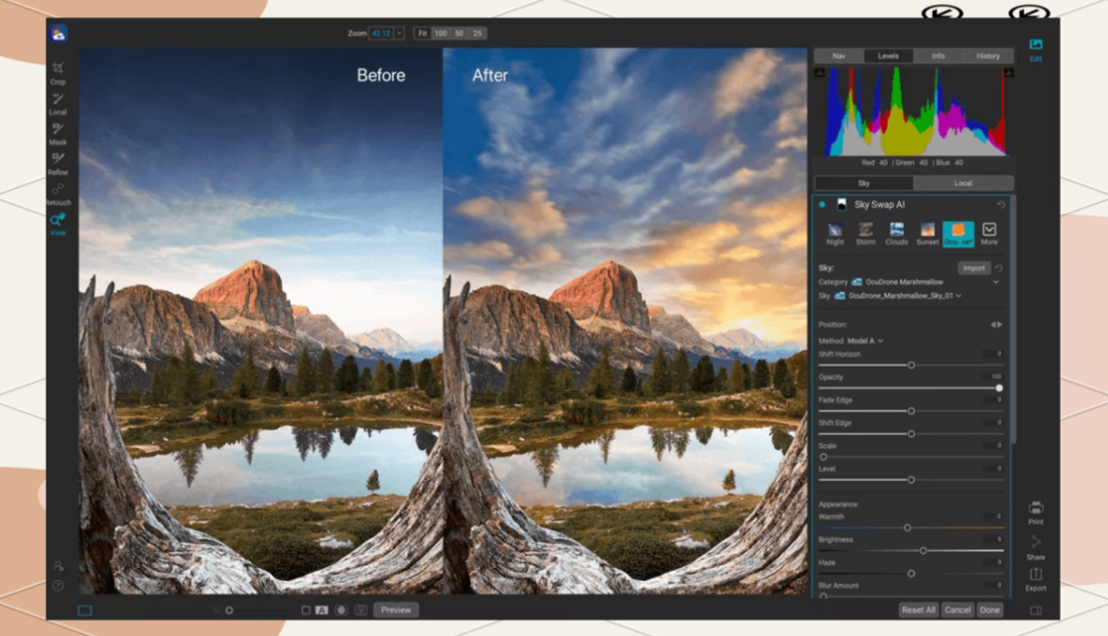Expand the More sky presets menu
1108x636 pixels.
pos(990,233)
